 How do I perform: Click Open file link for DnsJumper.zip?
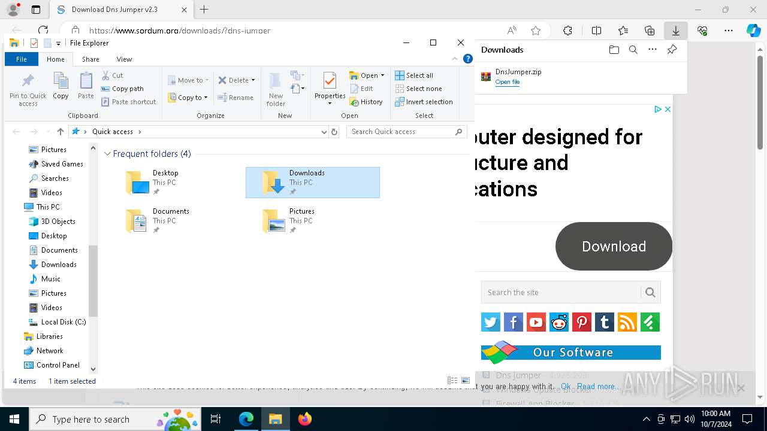pyautogui.click(x=507, y=82)
